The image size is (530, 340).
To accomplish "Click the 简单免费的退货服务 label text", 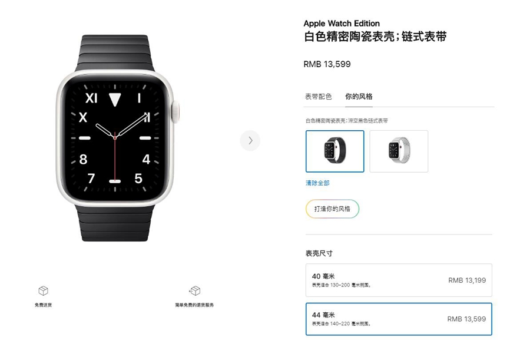I will tap(194, 305).
